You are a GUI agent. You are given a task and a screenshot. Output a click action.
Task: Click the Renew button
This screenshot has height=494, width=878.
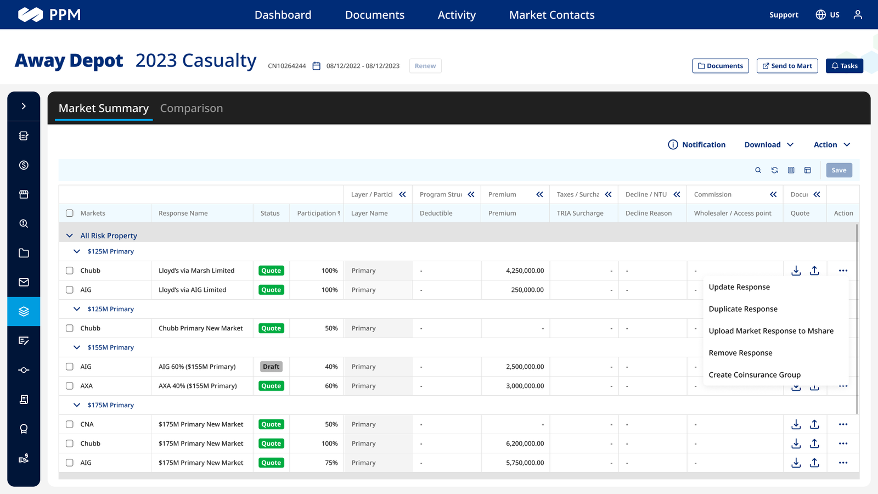pyautogui.click(x=425, y=66)
